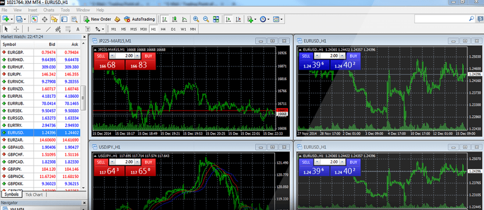Viewport: 484px width, 210px height.
Task: Click the Zoom In magnifier icon
Action: point(196,19)
